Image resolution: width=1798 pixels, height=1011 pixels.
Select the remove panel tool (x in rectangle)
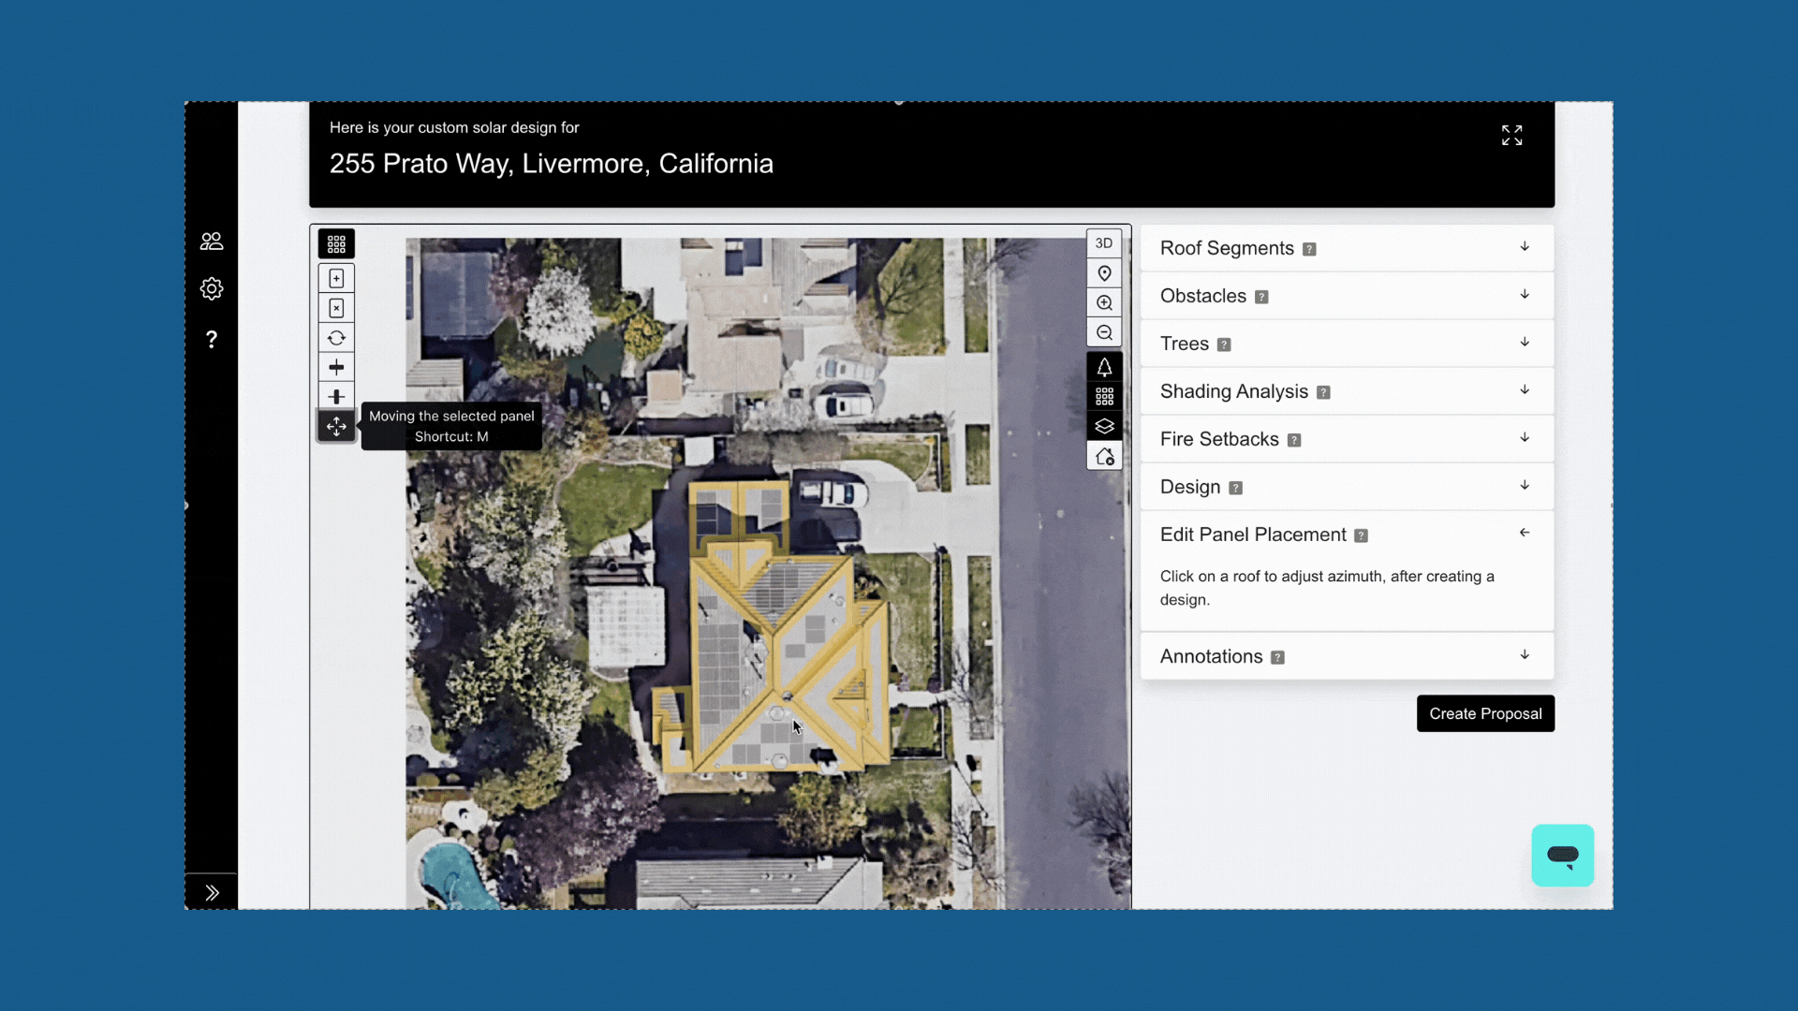pyautogui.click(x=336, y=308)
